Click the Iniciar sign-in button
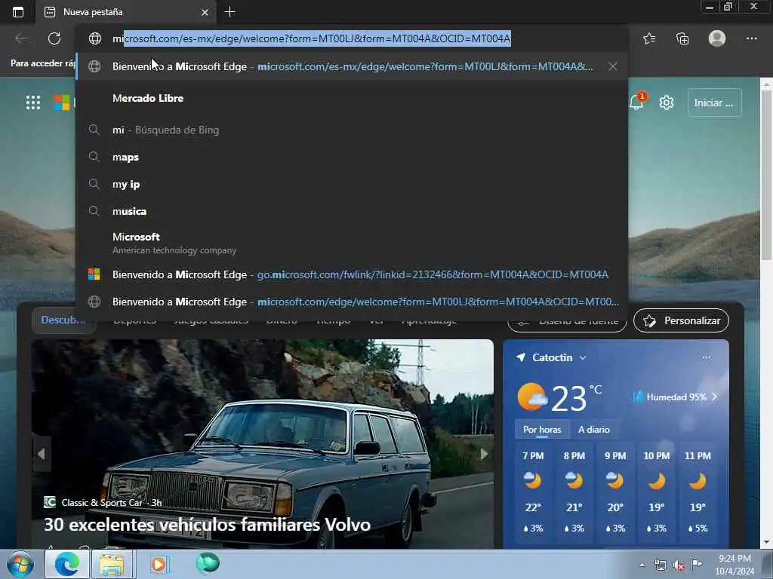The image size is (773, 579). tap(714, 103)
